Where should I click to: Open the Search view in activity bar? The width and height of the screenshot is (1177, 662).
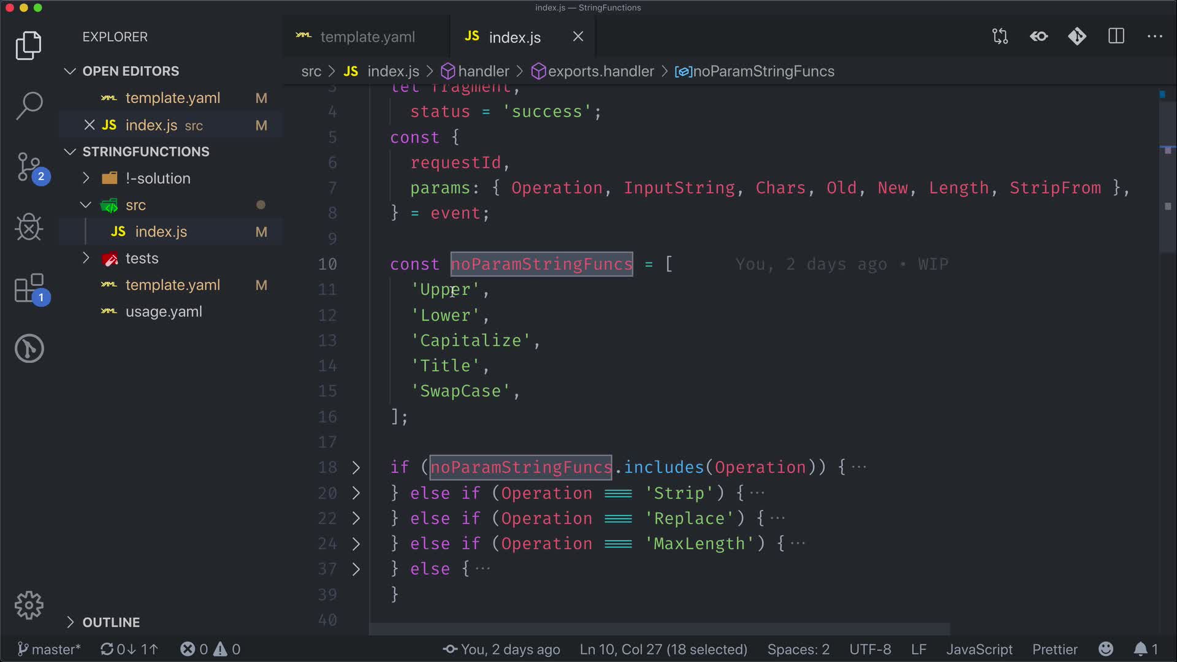(29, 105)
